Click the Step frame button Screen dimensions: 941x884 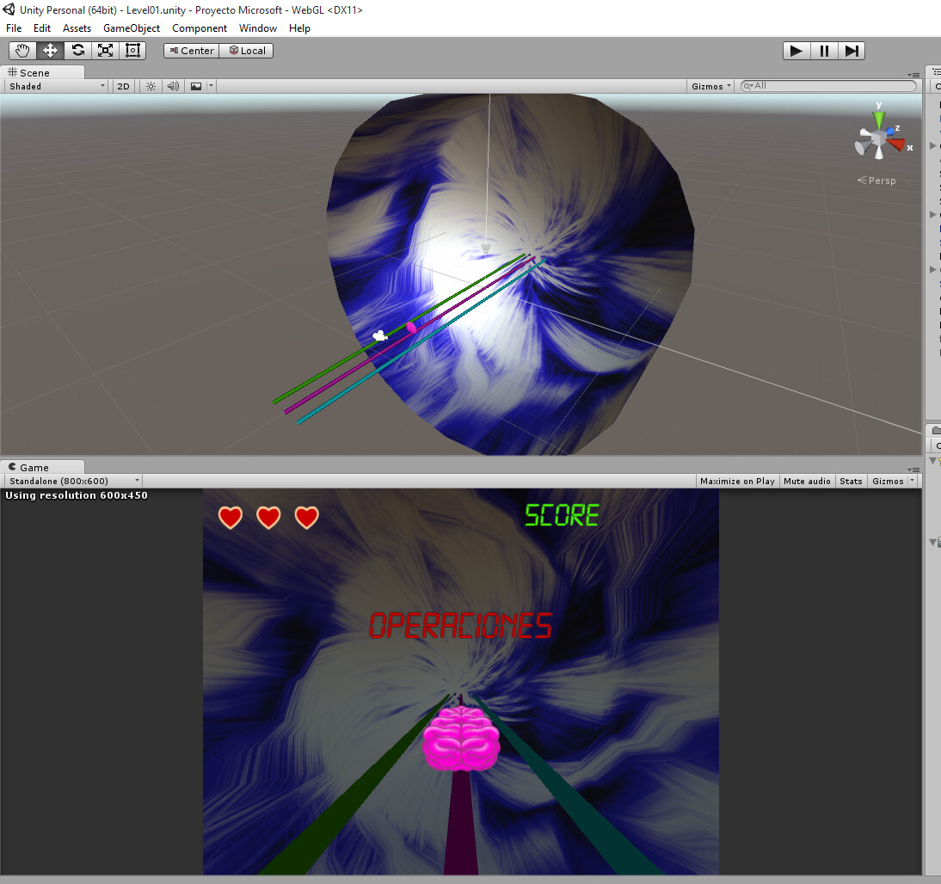coord(852,51)
